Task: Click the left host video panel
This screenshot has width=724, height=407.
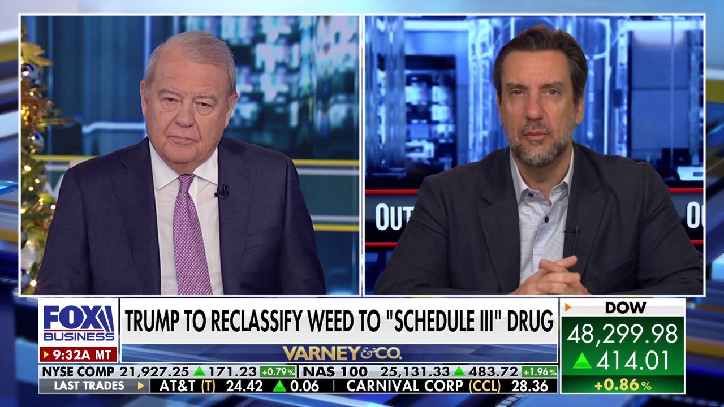Action: click(190, 155)
